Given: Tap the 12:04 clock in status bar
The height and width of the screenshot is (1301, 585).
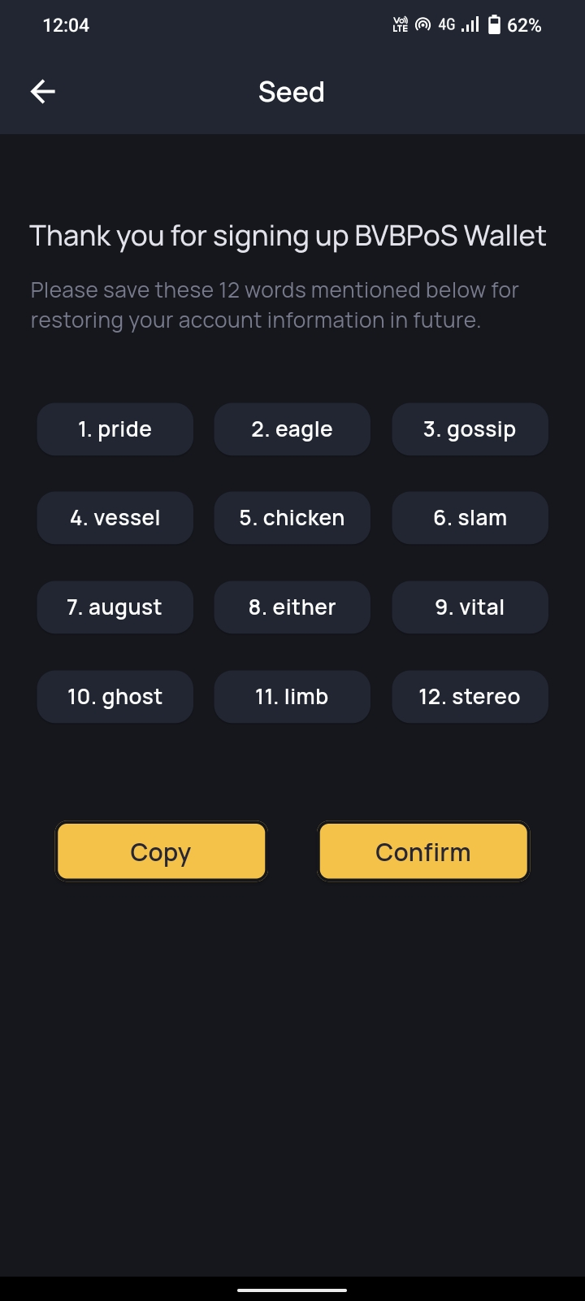Looking at the screenshot, I should click(x=66, y=25).
